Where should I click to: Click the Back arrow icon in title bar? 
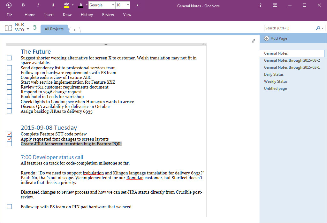pos(9,5)
